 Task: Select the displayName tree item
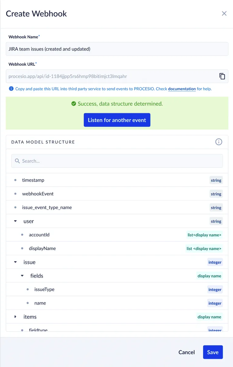pyautogui.click(x=42, y=248)
